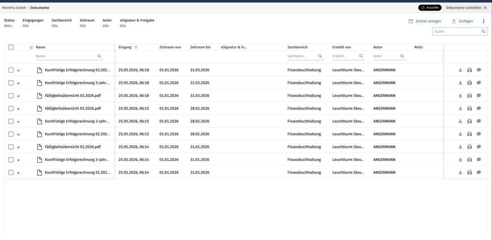492x240 pixels.
Task: Click envelope icon for Kurzfristige Erfolgsrechnung 01.202…
Action: tap(469, 172)
